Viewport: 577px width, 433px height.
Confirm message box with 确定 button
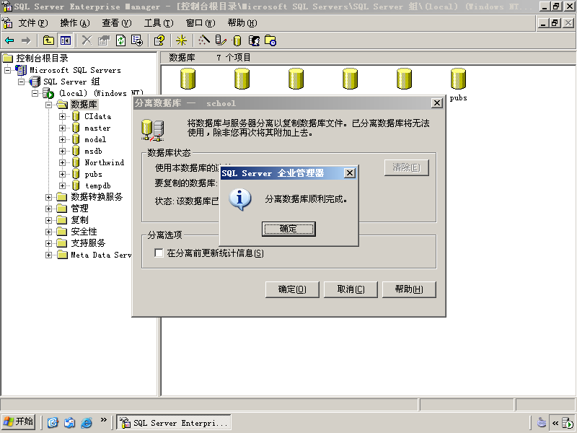coord(288,229)
